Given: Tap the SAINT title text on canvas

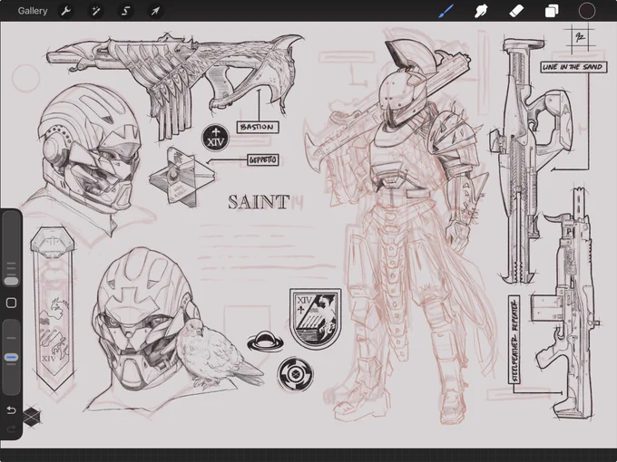Looking at the screenshot, I should pyautogui.click(x=259, y=202).
